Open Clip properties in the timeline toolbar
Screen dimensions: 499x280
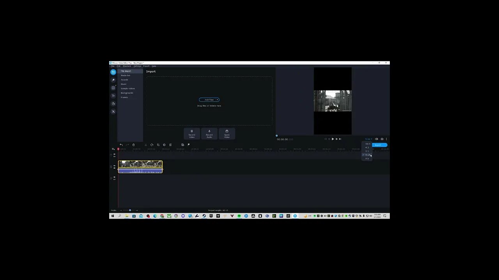coord(170,145)
